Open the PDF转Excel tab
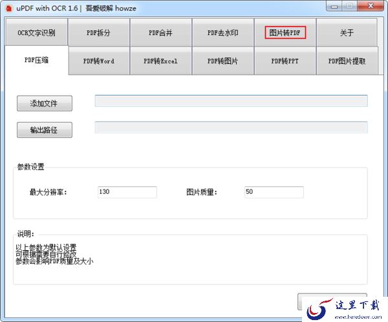This screenshot has height=322, width=388. 160,61
